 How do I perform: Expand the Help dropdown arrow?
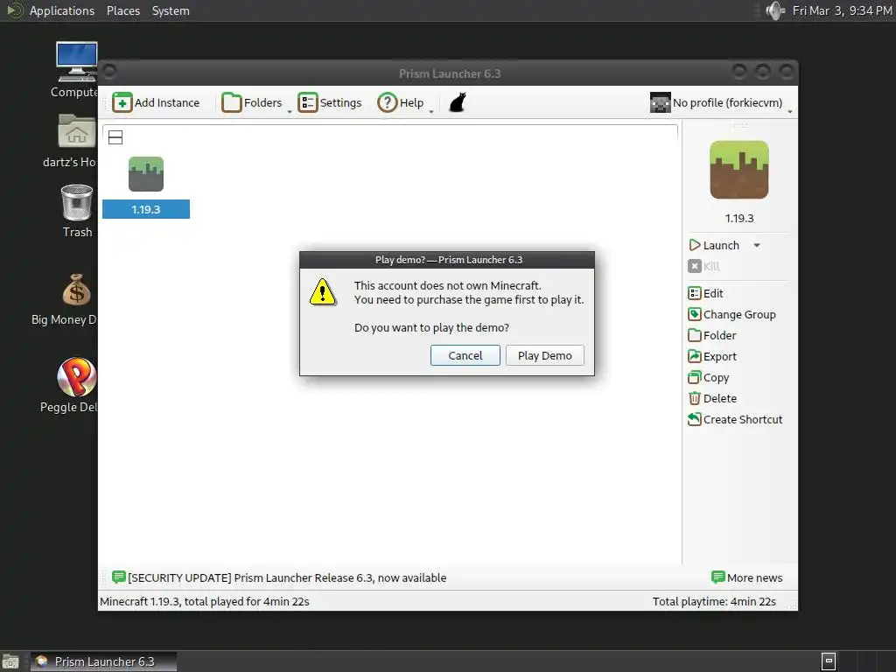[431, 111]
